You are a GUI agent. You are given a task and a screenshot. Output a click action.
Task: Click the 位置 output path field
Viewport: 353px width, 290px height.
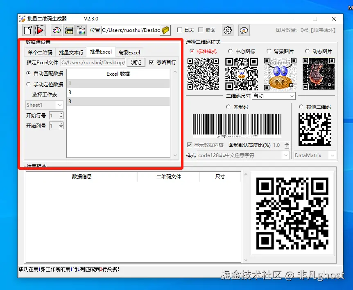pyautogui.click(x=131, y=30)
